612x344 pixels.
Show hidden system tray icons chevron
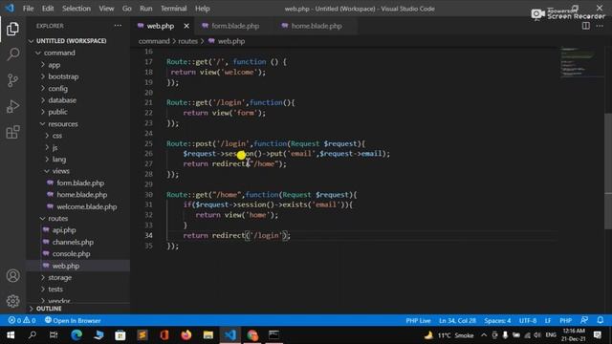[x=484, y=335]
